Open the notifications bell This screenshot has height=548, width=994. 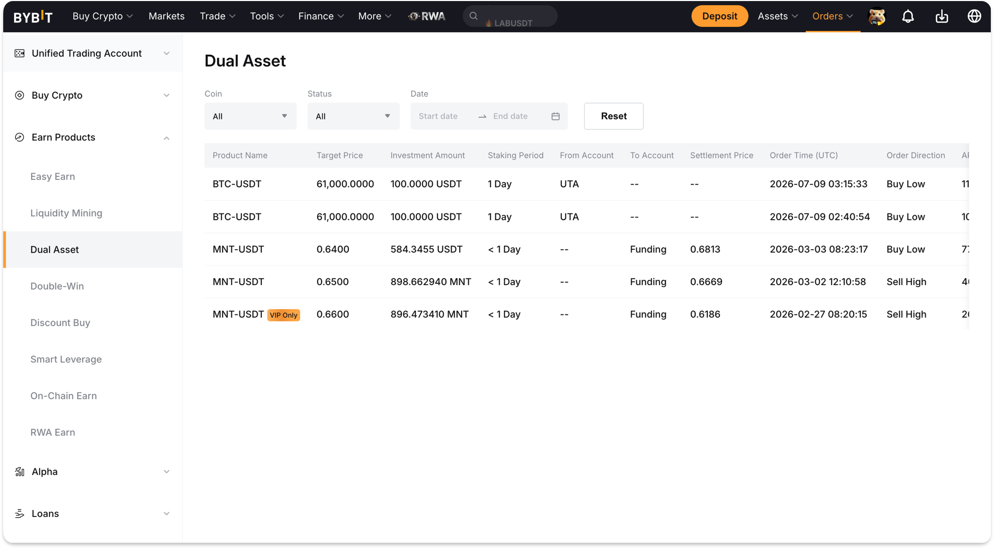pyautogui.click(x=908, y=16)
